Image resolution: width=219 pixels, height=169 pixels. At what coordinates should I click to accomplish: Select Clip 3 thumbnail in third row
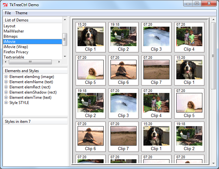(124, 103)
